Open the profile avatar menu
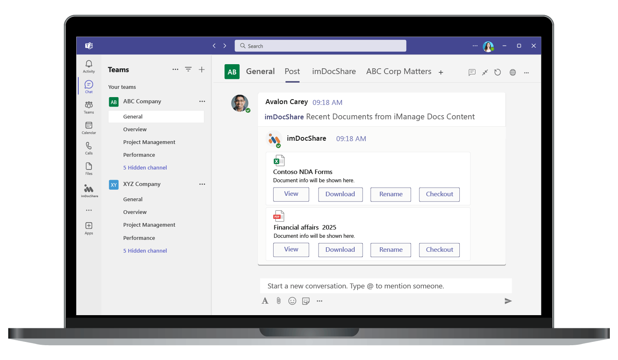Image resolution: width=618 pixels, height=360 pixels. [488, 46]
